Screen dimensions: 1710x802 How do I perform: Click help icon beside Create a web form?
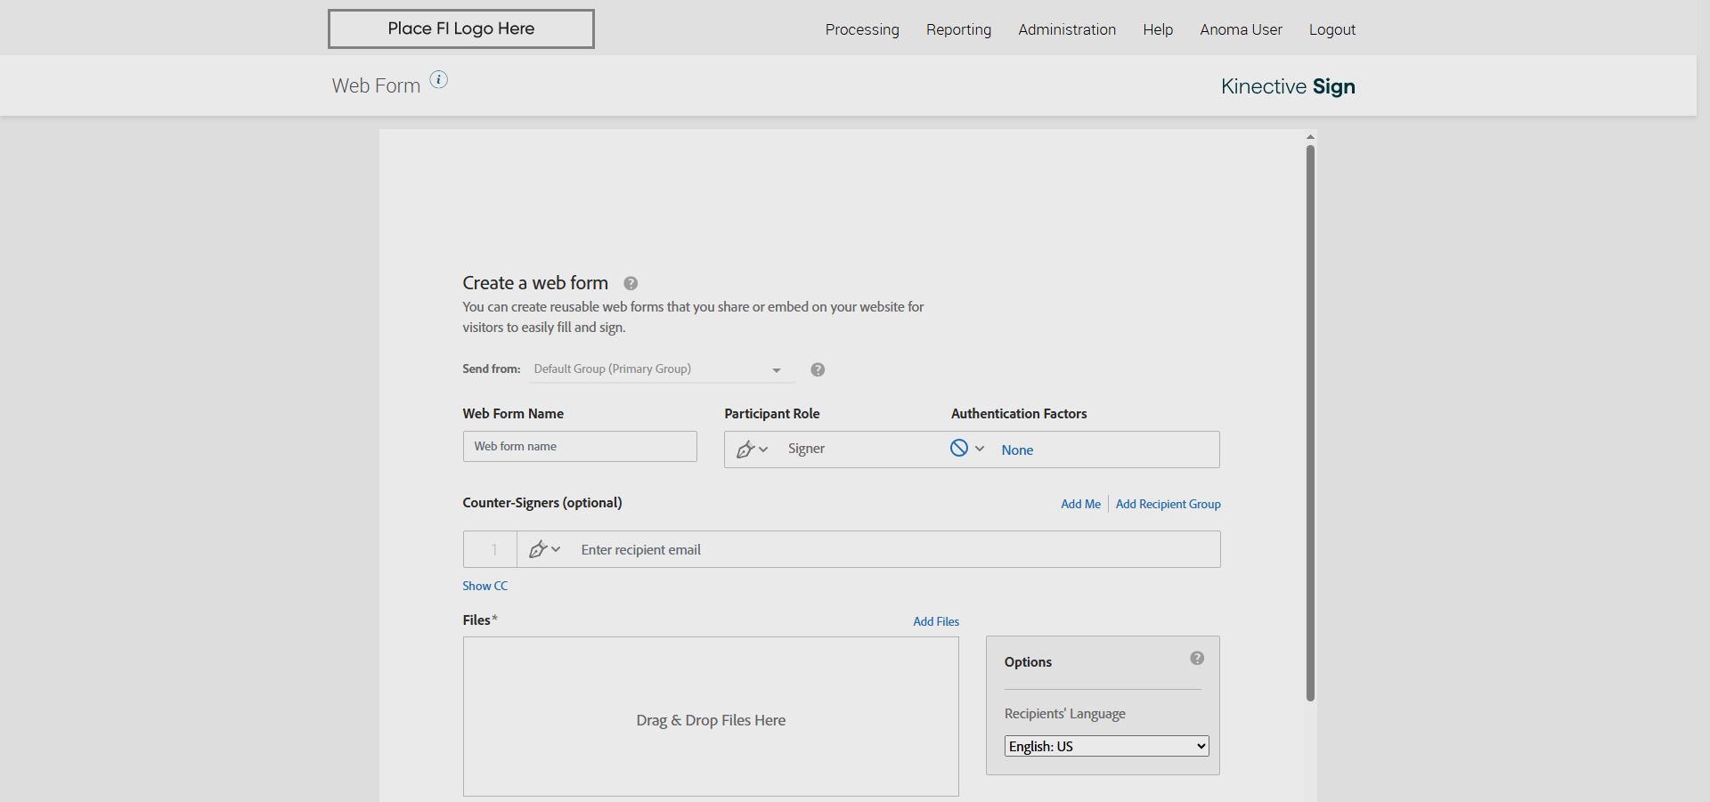[x=631, y=283]
